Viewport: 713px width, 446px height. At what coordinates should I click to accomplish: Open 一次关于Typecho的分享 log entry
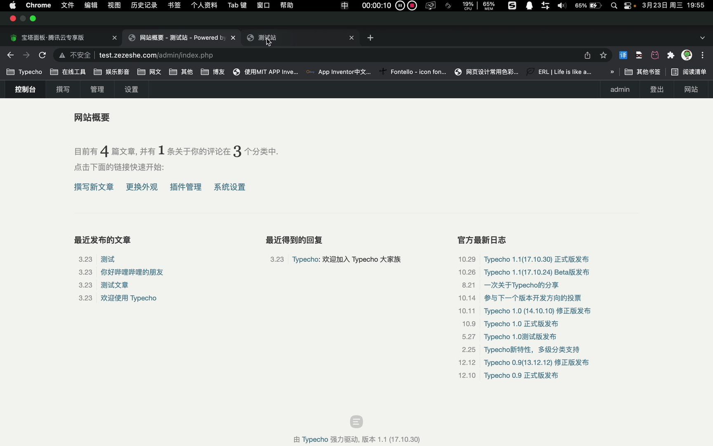point(521,285)
